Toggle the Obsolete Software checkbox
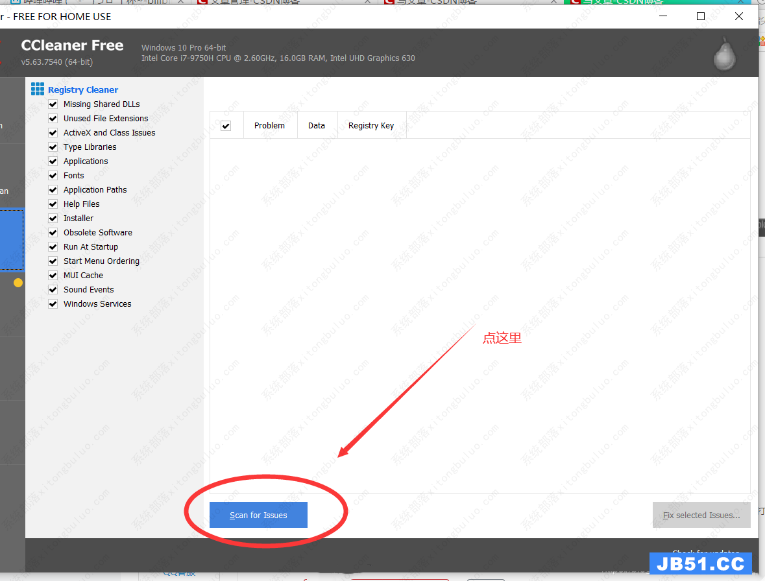This screenshot has width=765, height=581. tap(53, 233)
